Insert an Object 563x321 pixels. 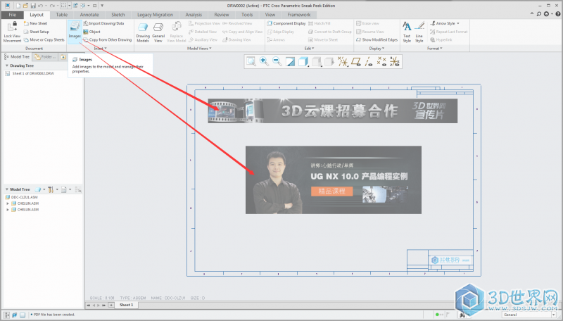92,32
